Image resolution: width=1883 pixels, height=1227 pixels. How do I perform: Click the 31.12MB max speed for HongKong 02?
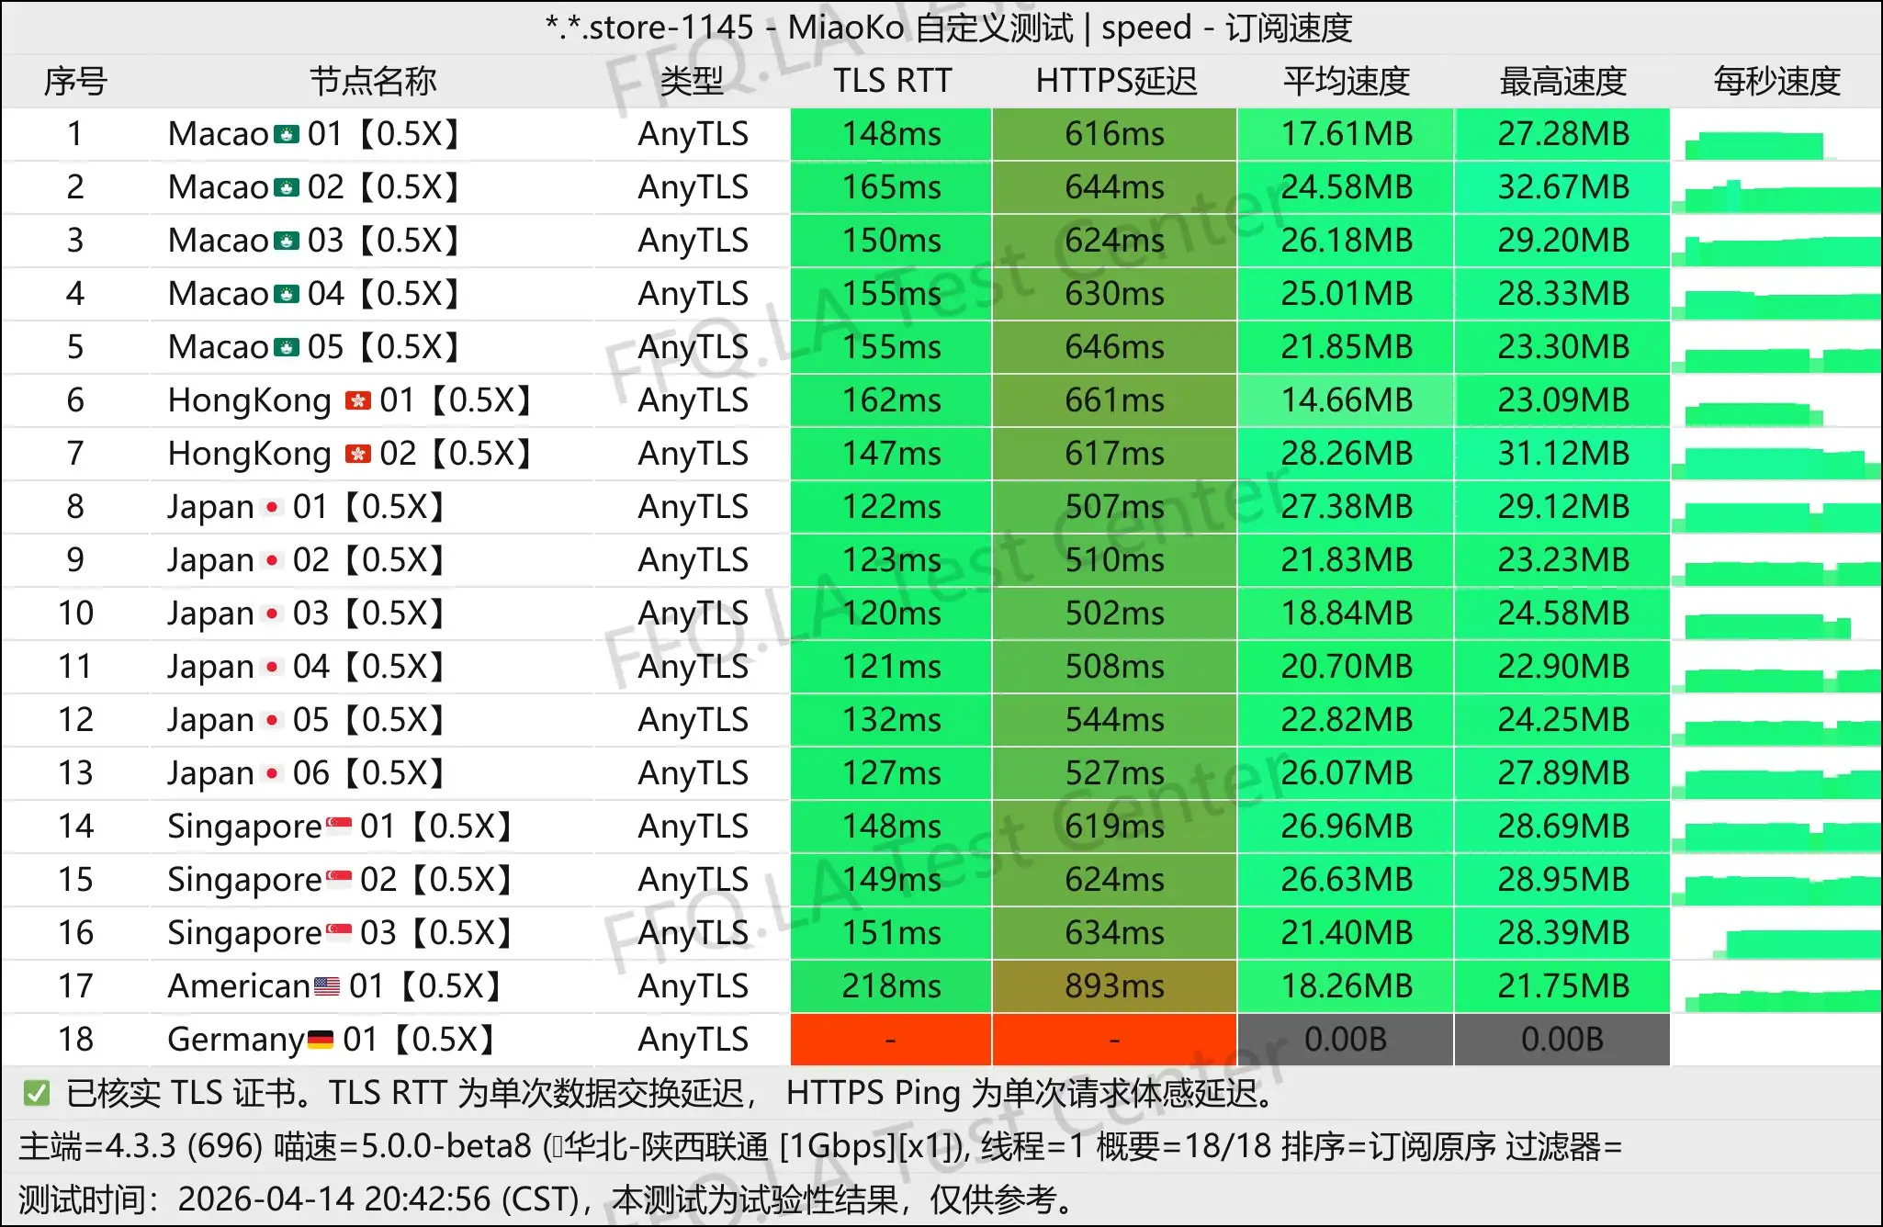(1562, 455)
